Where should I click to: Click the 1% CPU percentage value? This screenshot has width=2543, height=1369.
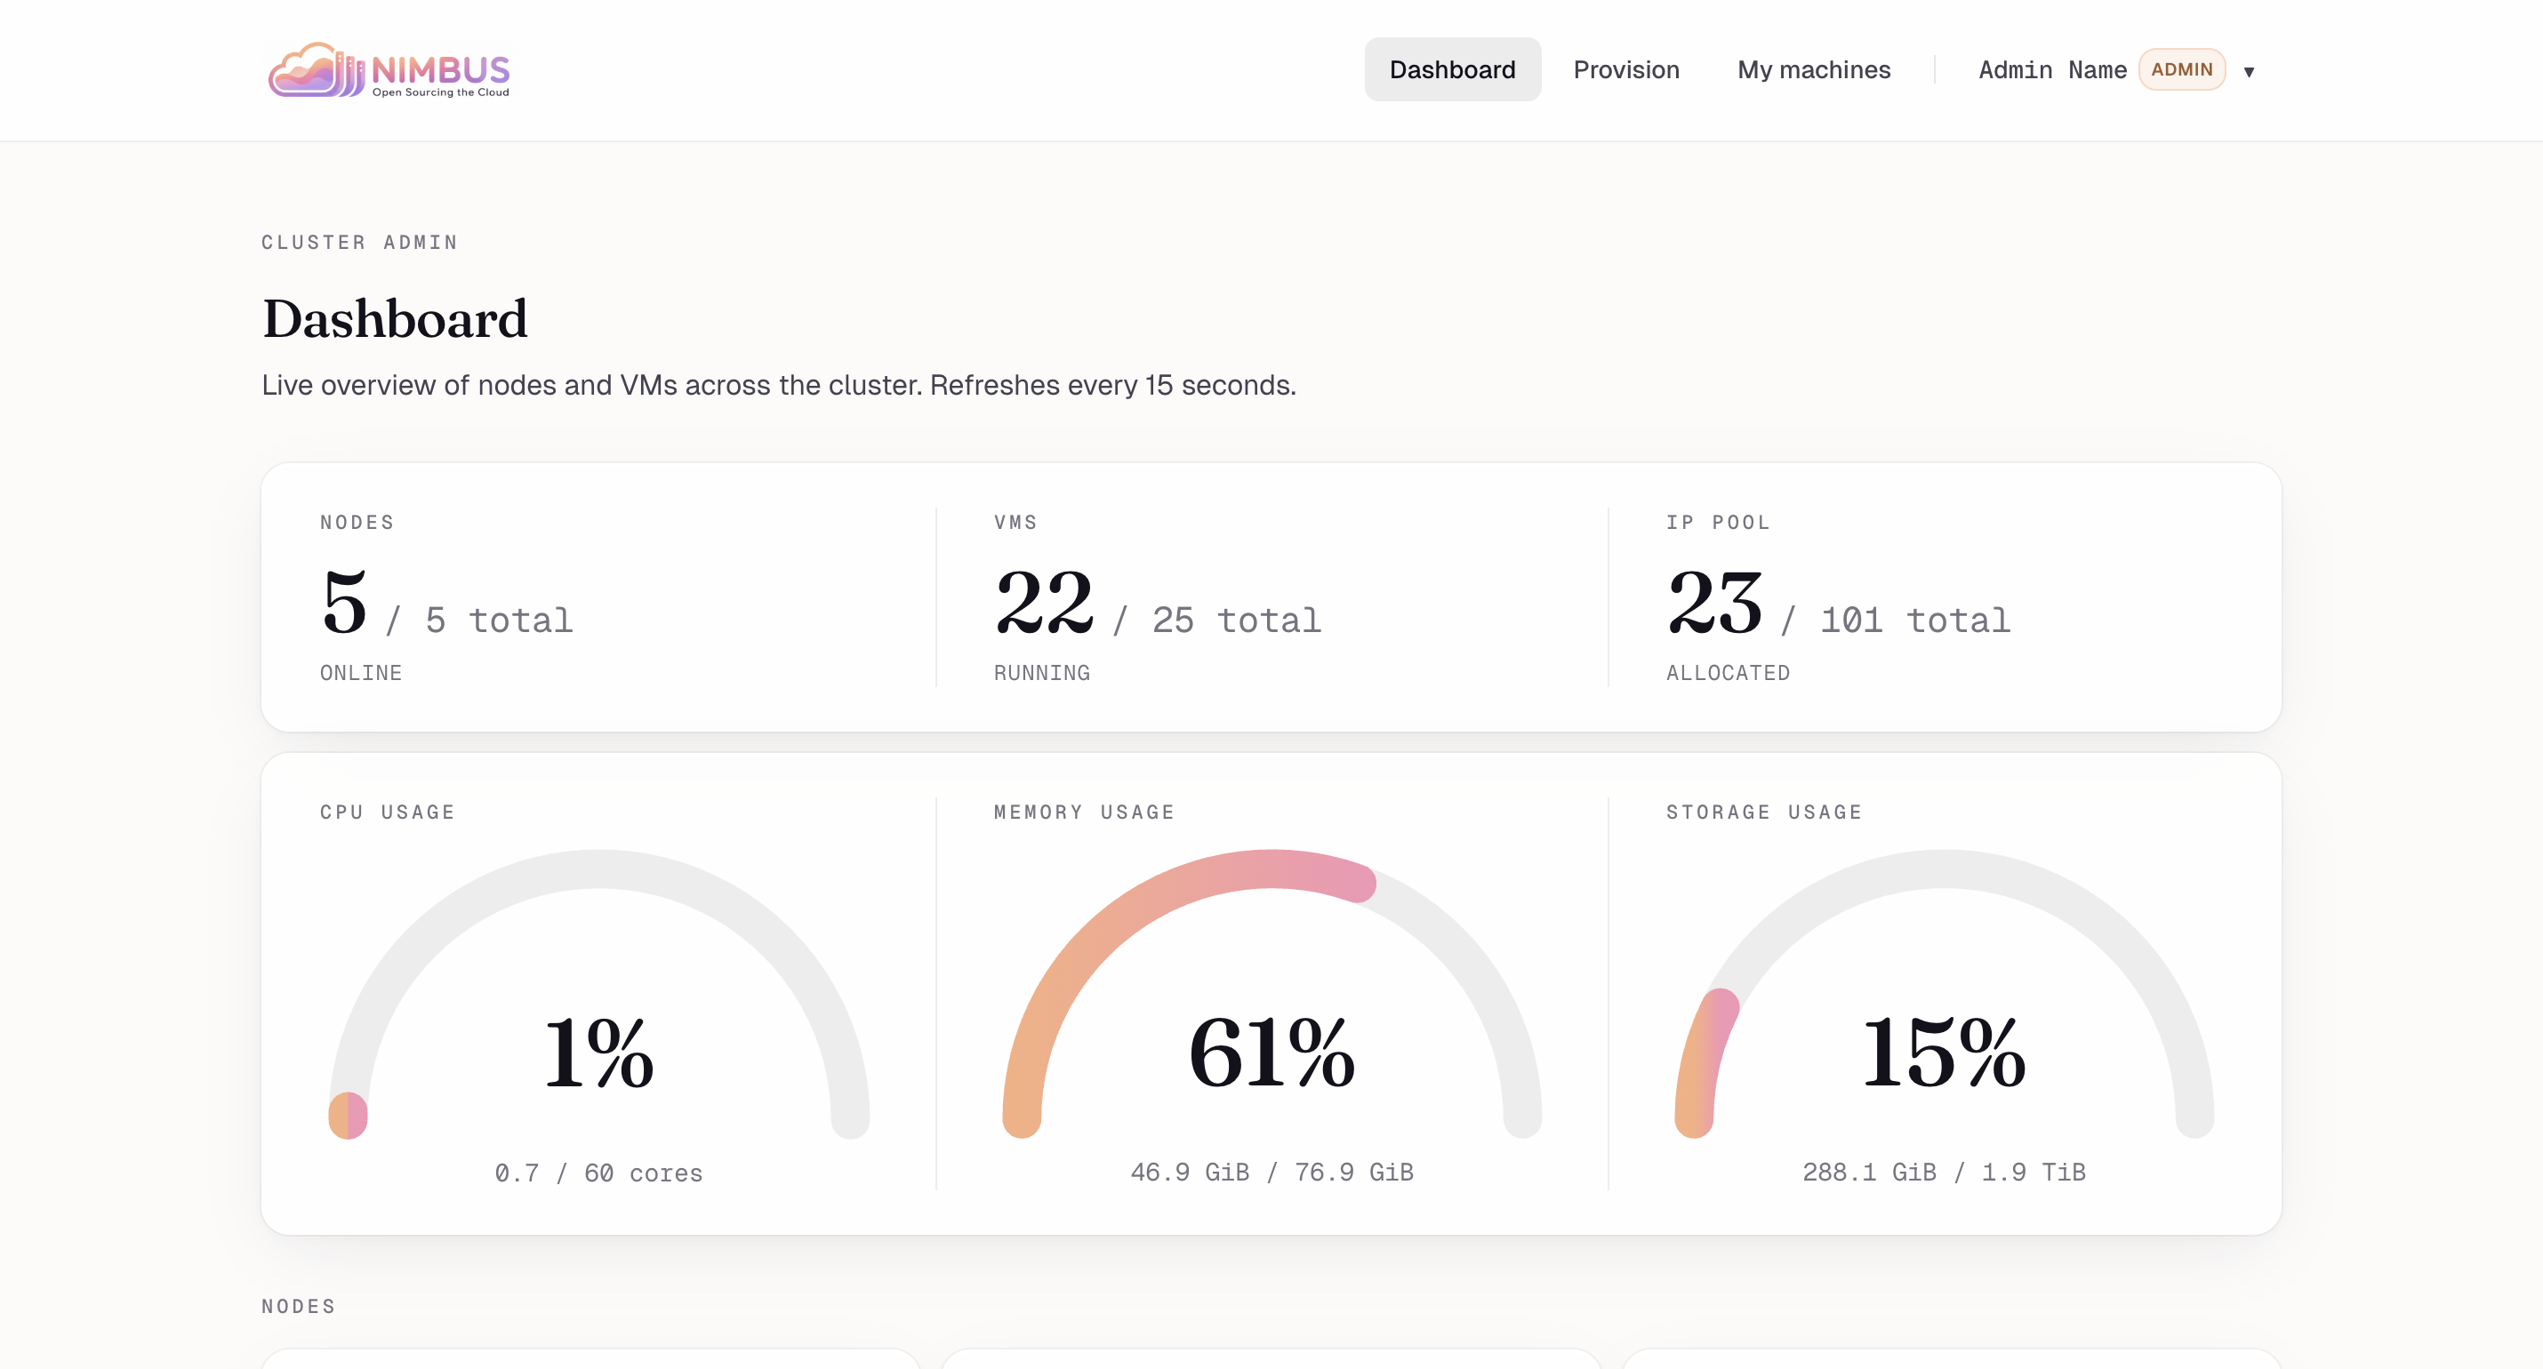tap(598, 1053)
